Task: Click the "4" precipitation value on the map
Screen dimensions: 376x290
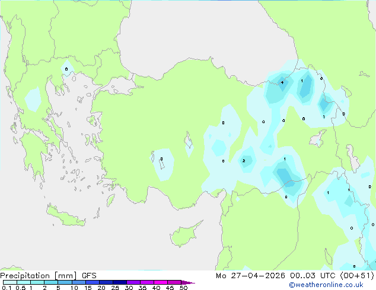Action: (282, 82)
